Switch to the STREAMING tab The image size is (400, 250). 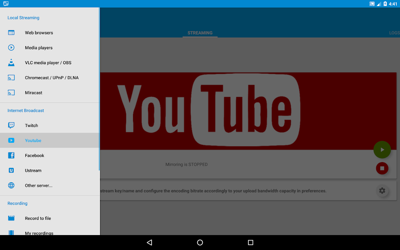(x=200, y=33)
